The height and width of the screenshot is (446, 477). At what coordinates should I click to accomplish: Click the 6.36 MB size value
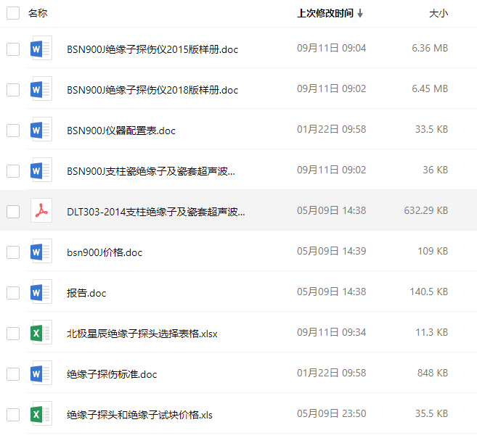pyautogui.click(x=430, y=48)
